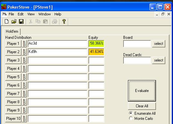Click the Player 4 button
The width and height of the screenshot is (173, 124).
13,69
